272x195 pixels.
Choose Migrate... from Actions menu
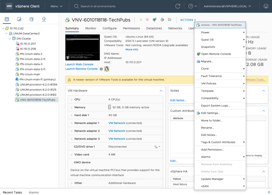coord(220,61)
